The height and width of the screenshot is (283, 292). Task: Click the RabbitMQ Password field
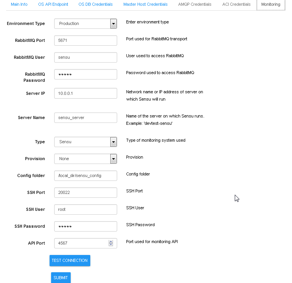point(85,74)
